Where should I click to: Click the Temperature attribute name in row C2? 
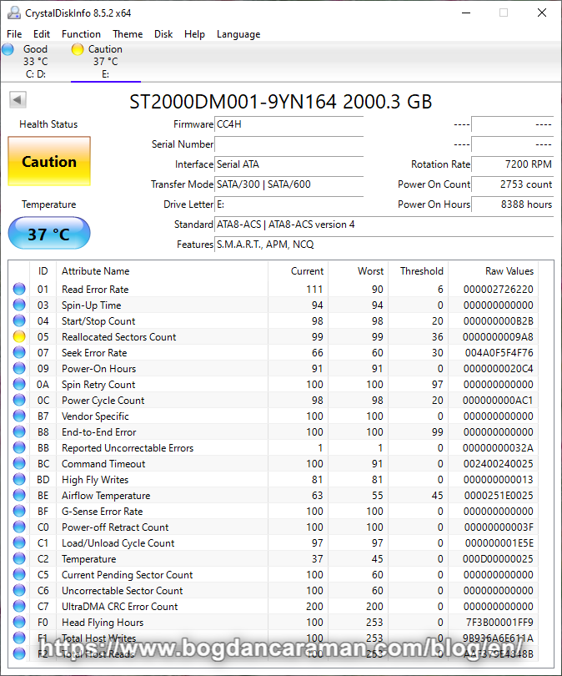pyautogui.click(x=88, y=558)
